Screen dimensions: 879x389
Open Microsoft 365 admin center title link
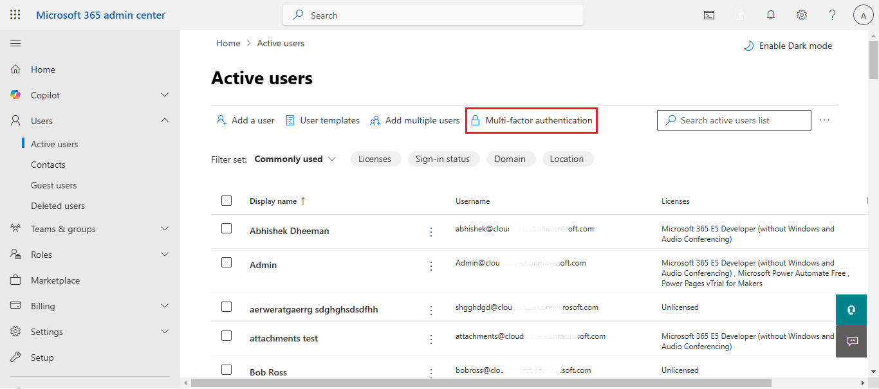(100, 15)
